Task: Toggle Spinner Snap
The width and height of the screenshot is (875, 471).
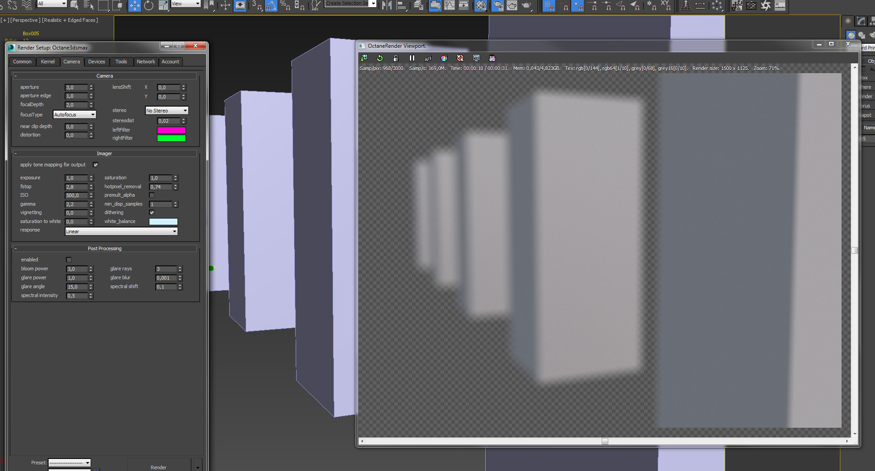Action: click(x=300, y=5)
